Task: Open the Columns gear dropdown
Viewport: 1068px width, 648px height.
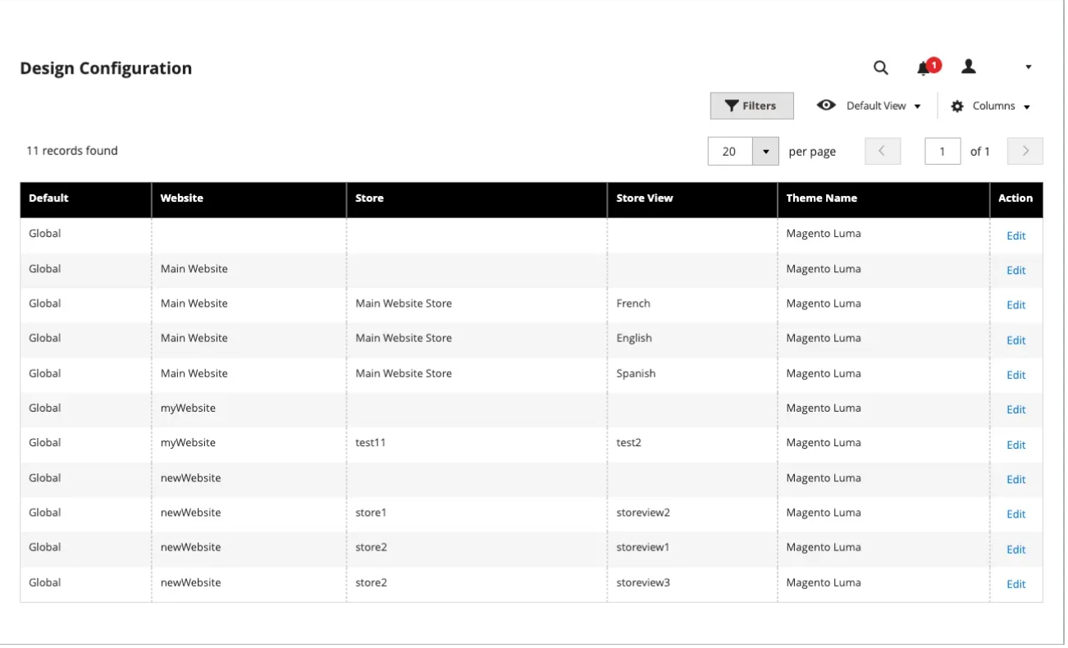Action: (x=991, y=106)
